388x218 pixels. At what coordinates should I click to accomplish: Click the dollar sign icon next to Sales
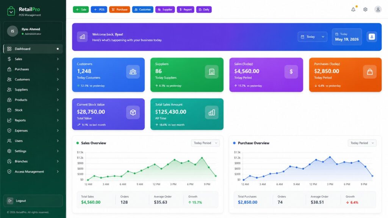[9, 59]
